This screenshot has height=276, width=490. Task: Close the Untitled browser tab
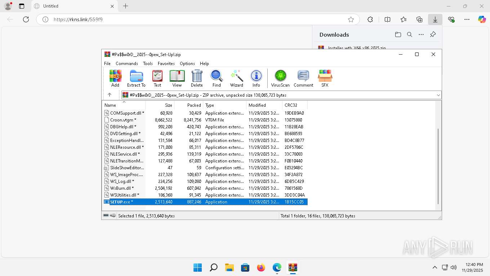tap(112, 6)
